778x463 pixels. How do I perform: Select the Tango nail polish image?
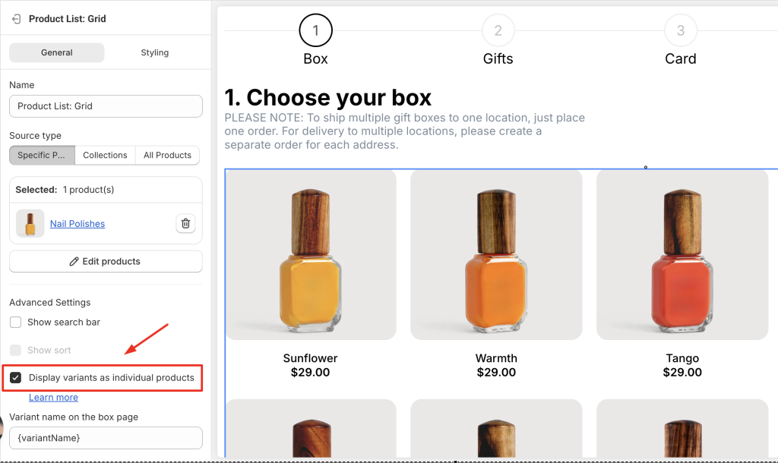pos(682,255)
